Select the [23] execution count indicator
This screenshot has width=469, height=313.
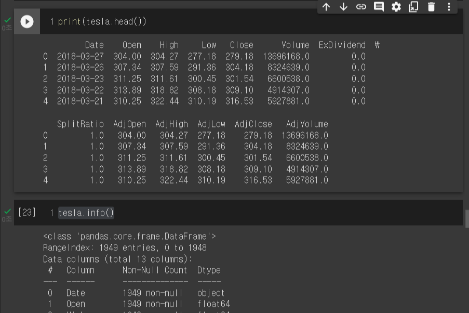(x=27, y=212)
